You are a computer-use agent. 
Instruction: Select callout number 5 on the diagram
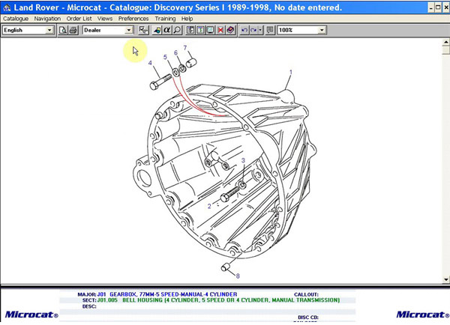(x=165, y=57)
